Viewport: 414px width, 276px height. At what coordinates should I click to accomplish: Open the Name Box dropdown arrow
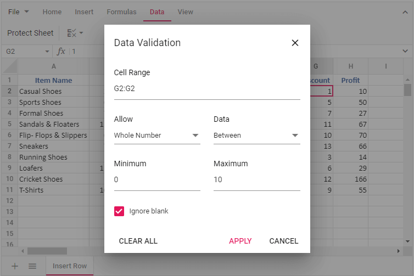pyautogui.click(x=47, y=52)
